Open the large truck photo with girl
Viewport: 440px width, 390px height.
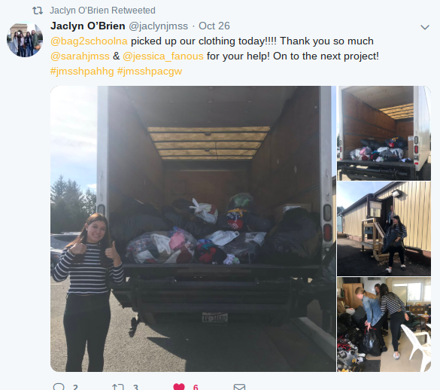pyautogui.click(x=193, y=229)
